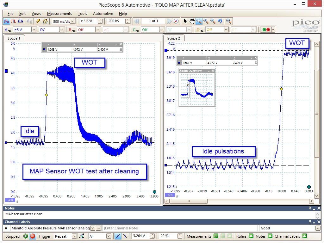This screenshot has height=243, width=324.
Task: Toggle the Notes panel indicator
Action: (x=270, y=236)
